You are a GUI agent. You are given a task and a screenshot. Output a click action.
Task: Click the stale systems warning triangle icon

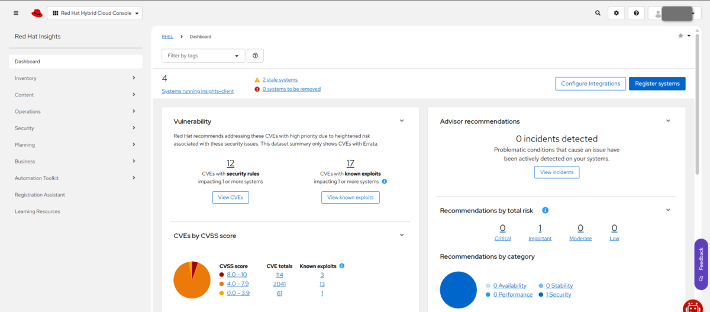click(257, 79)
